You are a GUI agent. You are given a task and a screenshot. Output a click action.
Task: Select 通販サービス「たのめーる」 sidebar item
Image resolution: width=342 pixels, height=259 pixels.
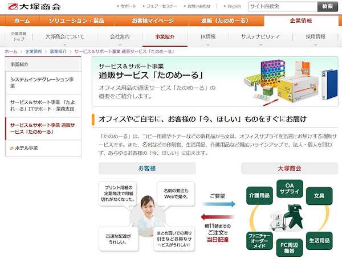click(x=43, y=129)
